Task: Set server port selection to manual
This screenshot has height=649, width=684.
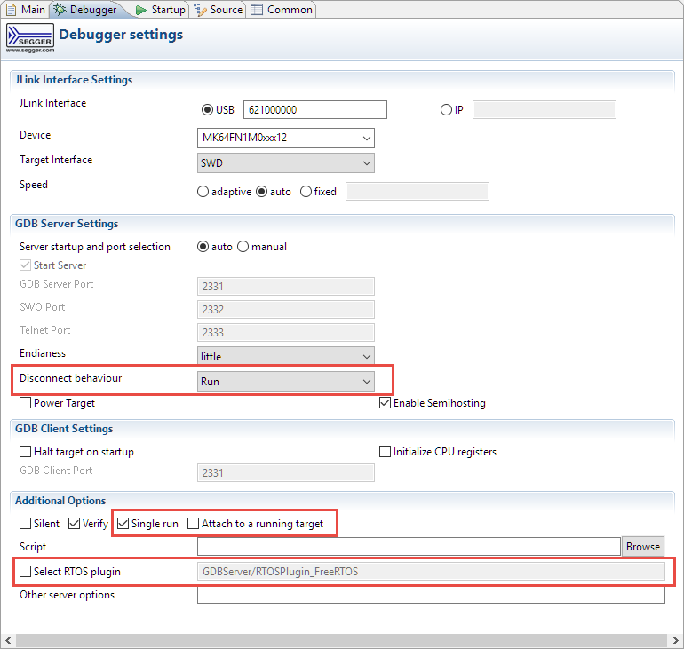Action: pyautogui.click(x=243, y=247)
